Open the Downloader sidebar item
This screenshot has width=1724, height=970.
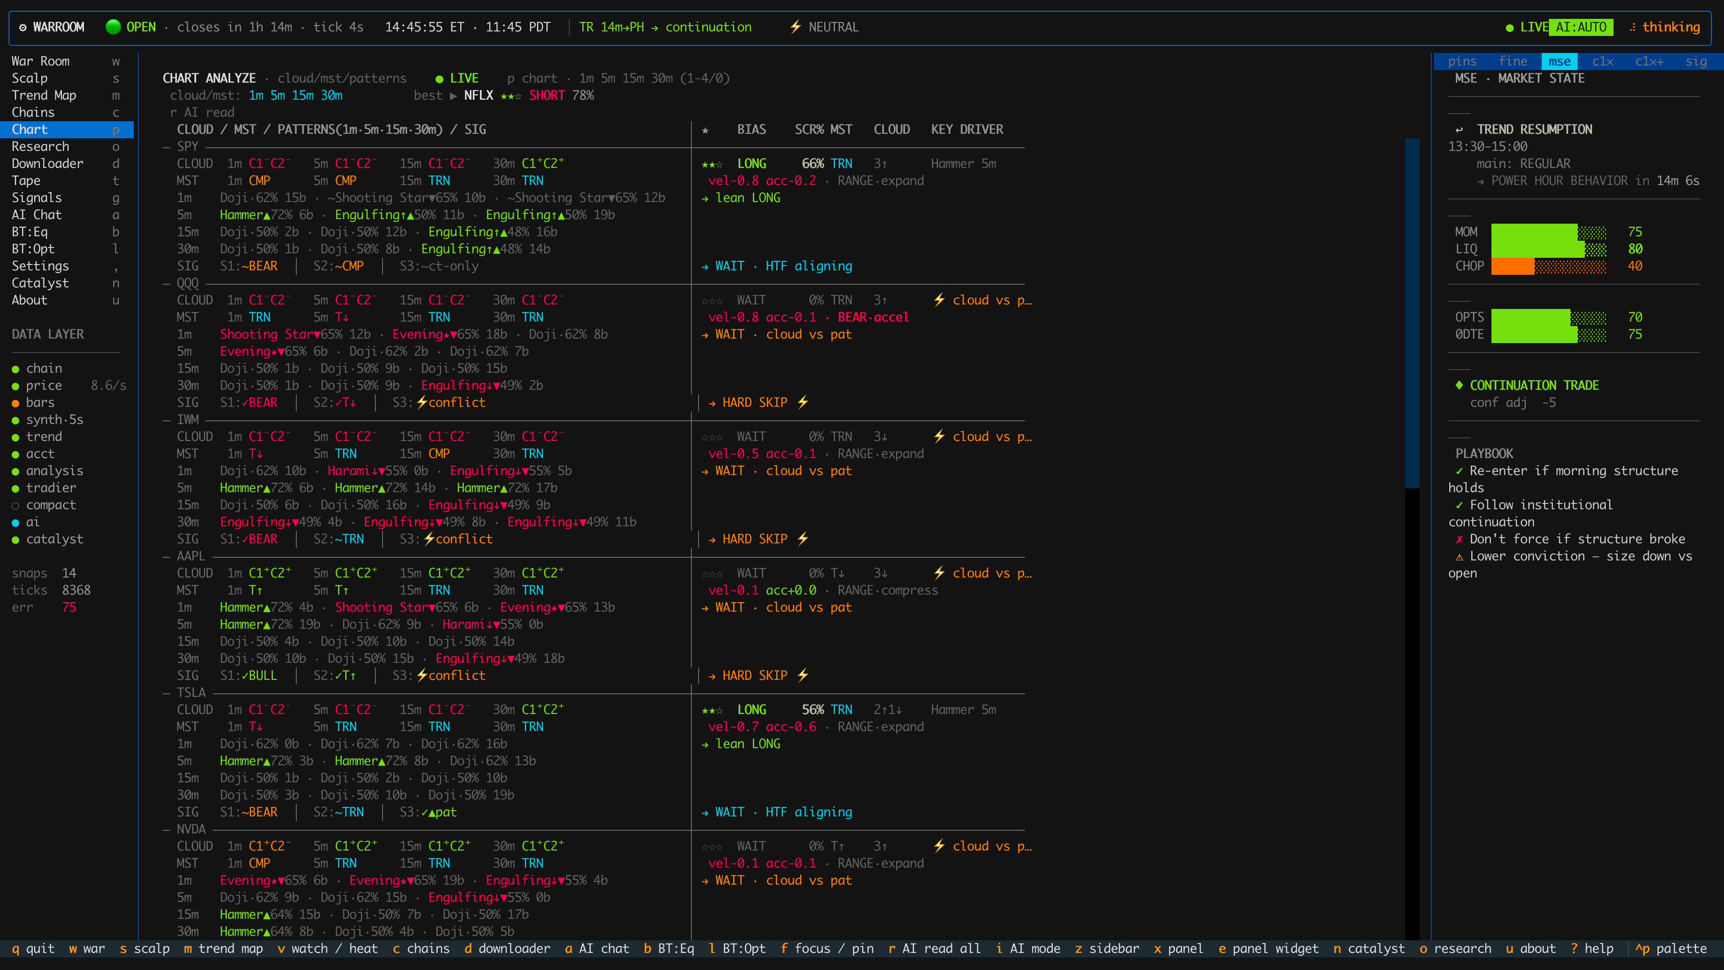[x=67, y=164]
